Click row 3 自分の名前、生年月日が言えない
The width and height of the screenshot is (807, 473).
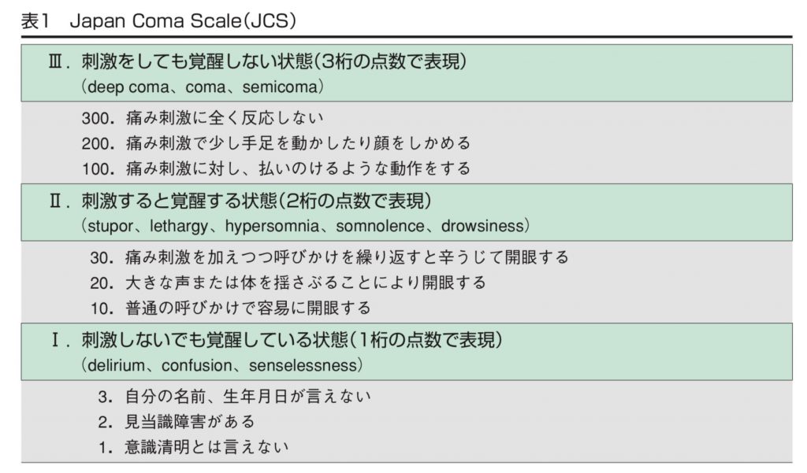(234, 396)
